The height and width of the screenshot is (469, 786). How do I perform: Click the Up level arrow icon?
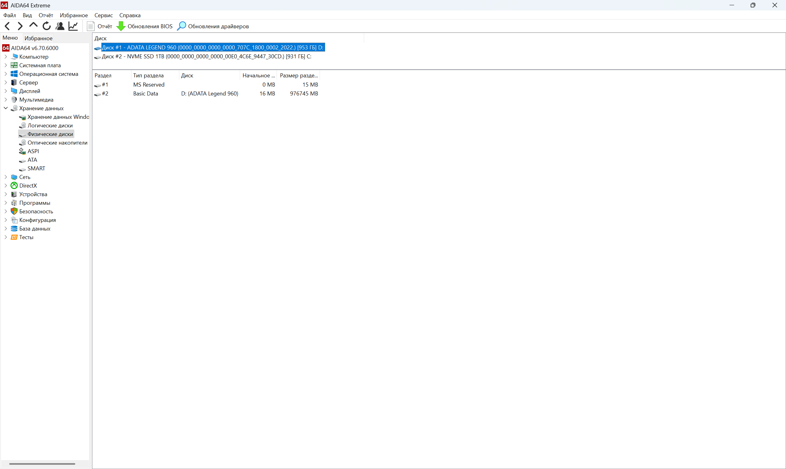(x=33, y=25)
